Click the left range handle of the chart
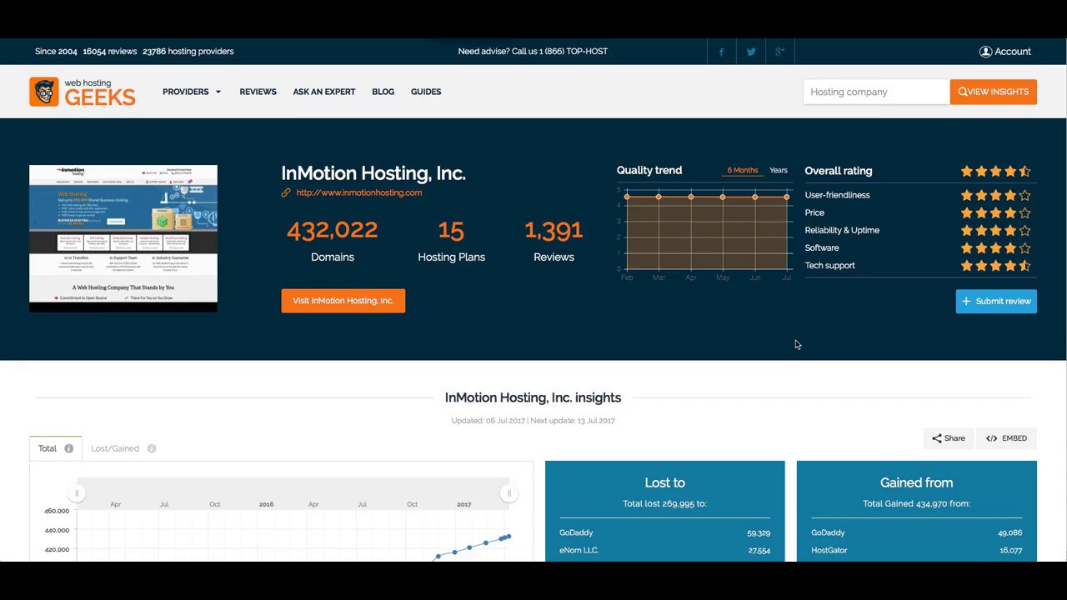Screen dimensions: 1067x600 pyautogui.click(x=77, y=493)
